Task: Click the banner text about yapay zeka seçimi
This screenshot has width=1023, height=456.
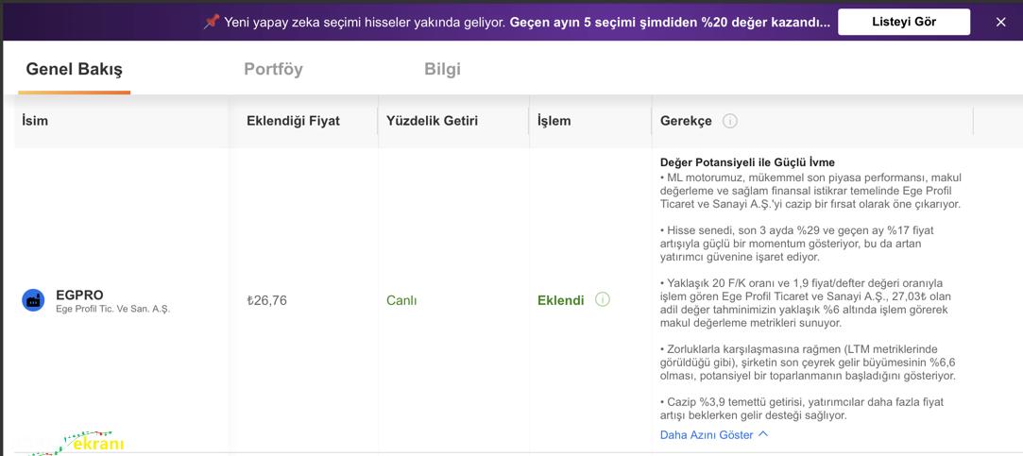Action: point(527,22)
